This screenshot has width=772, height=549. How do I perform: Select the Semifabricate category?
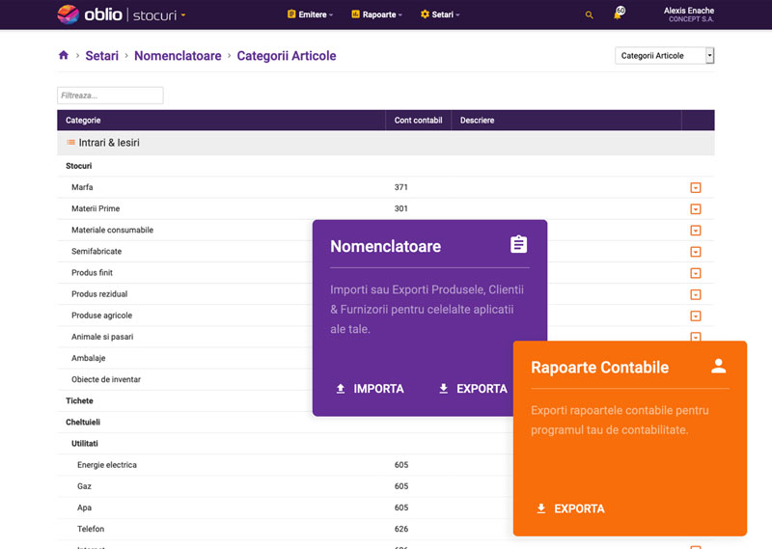[x=96, y=251]
